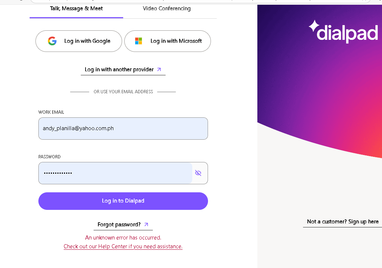Click inside the password input field
382x268 pixels.
pyautogui.click(x=115, y=173)
